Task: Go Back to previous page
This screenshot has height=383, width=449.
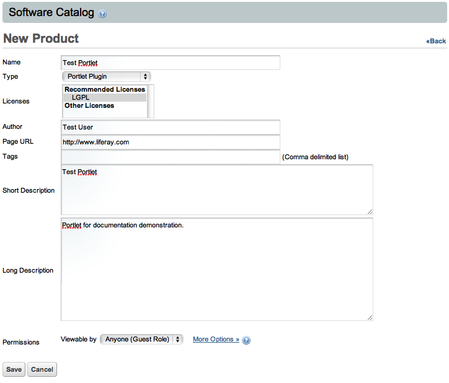Action: pyautogui.click(x=436, y=42)
